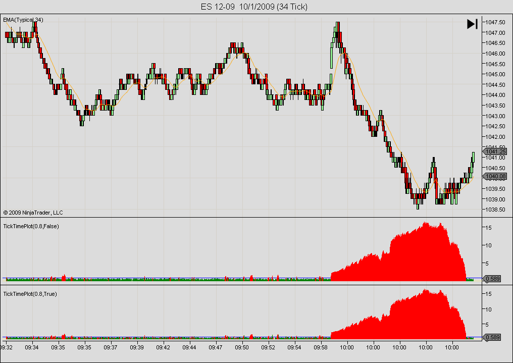
Task: Click the 1043.00 price axis label
Action: [x=495, y=116]
